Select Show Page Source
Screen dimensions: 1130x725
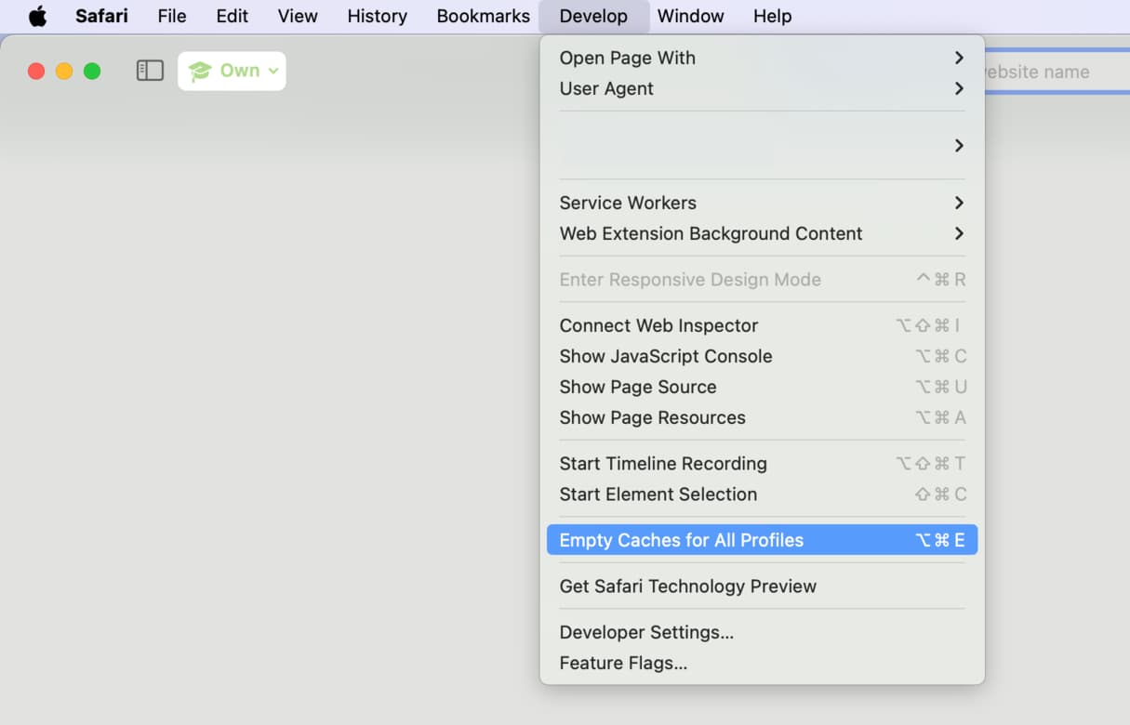(762, 387)
